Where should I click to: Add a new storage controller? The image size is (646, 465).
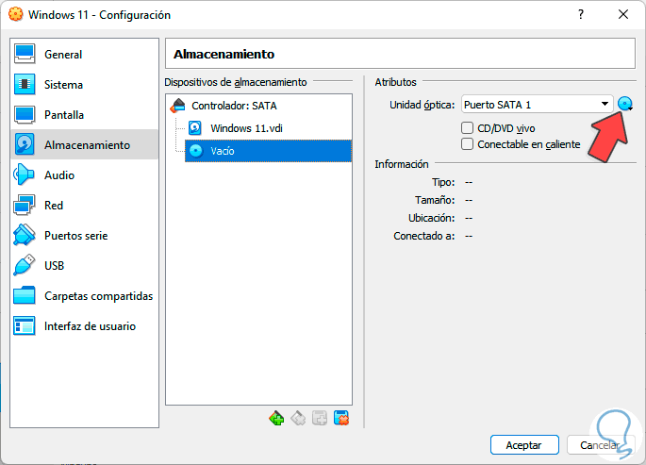pyautogui.click(x=276, y=419)
